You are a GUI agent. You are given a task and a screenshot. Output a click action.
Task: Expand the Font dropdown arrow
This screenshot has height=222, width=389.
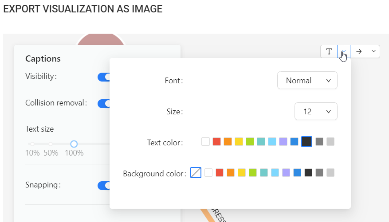329,81
